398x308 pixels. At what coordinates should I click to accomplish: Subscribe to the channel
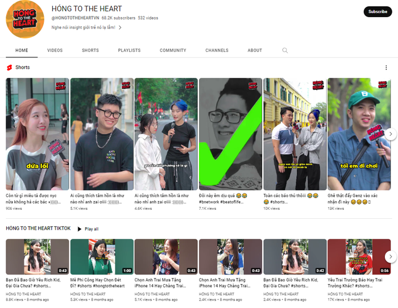[x=378, y=12]
